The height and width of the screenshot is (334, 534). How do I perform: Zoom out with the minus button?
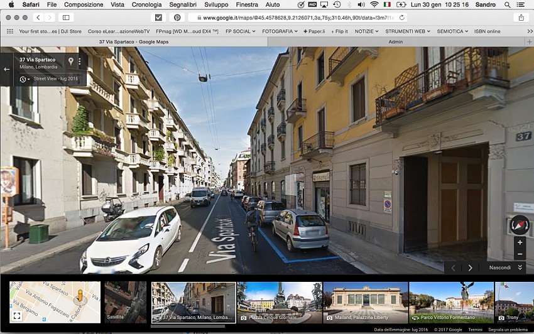tap(520, 254)
